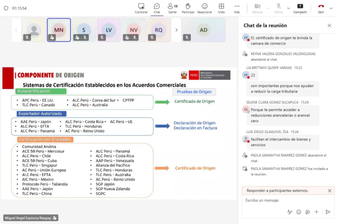Dismiss the 'Responder a participantes externos' banner
The width and height of the screenshot is (337, 224).
[329, 191]
